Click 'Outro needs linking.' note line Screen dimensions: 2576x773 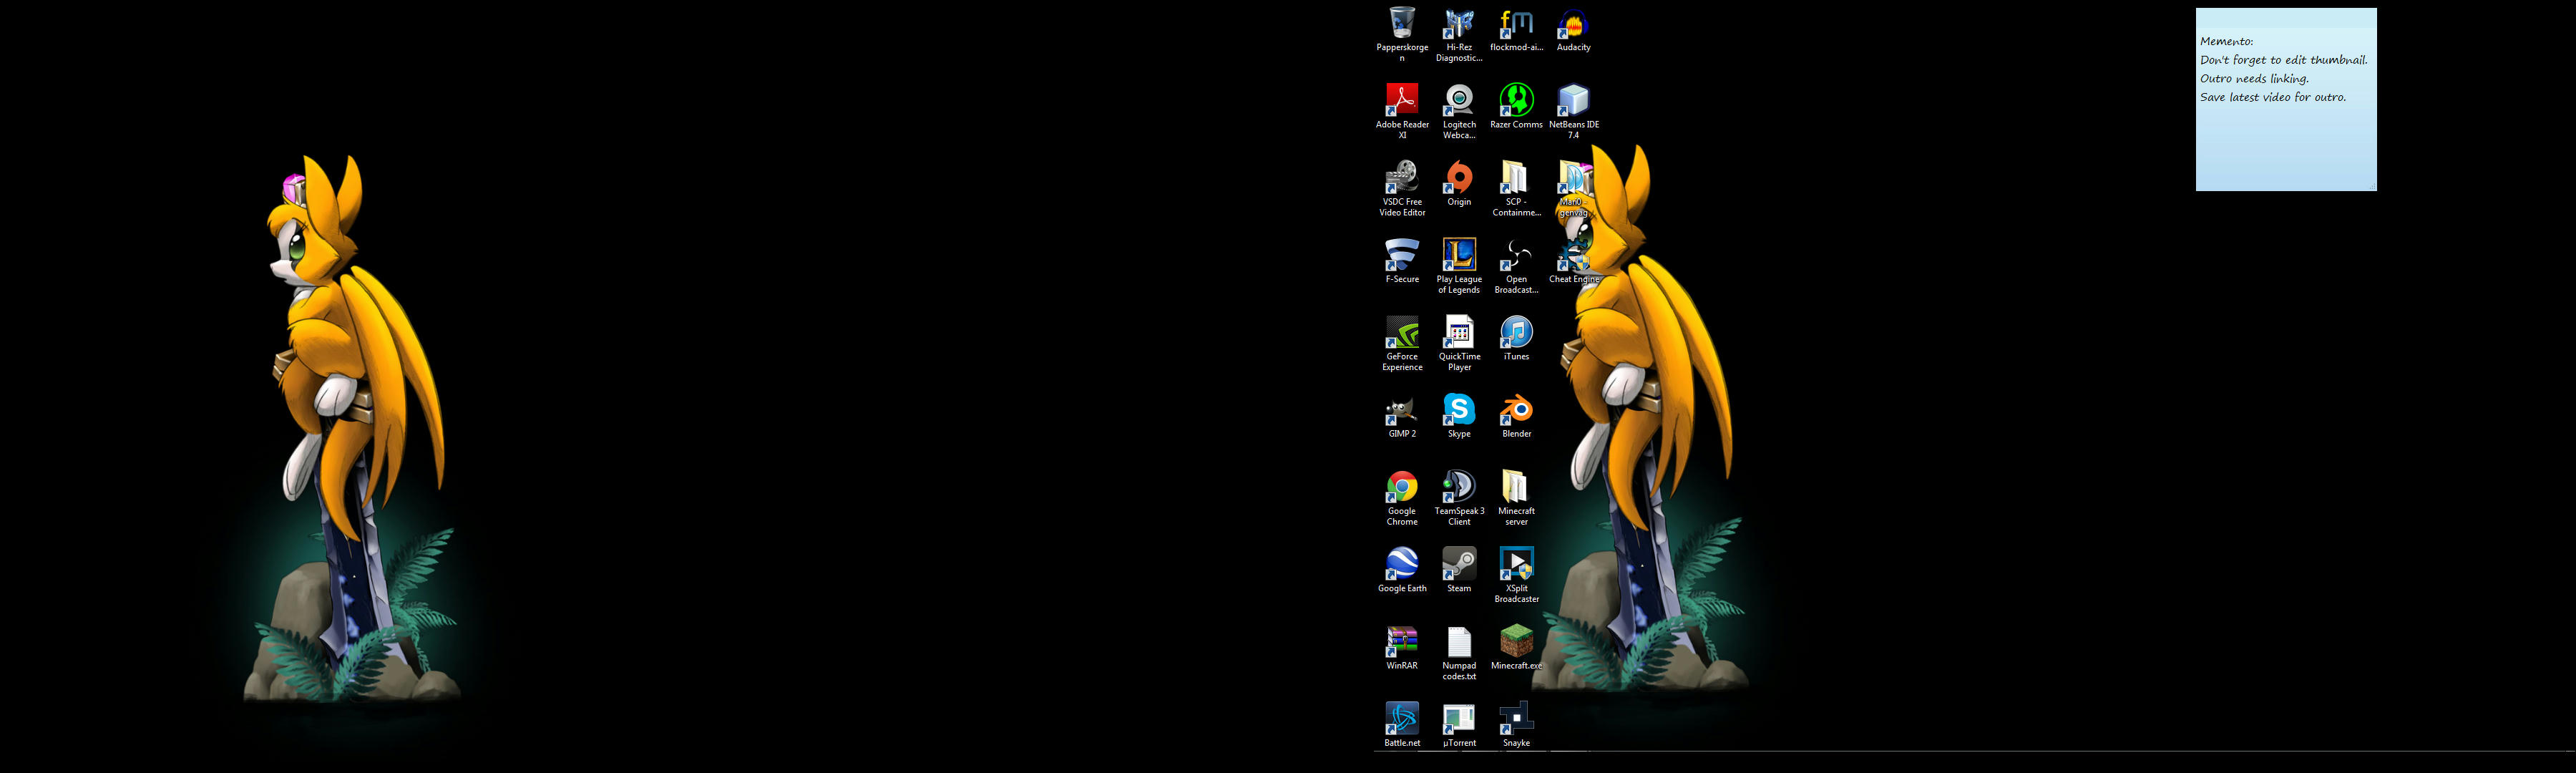click(2254, 78)
